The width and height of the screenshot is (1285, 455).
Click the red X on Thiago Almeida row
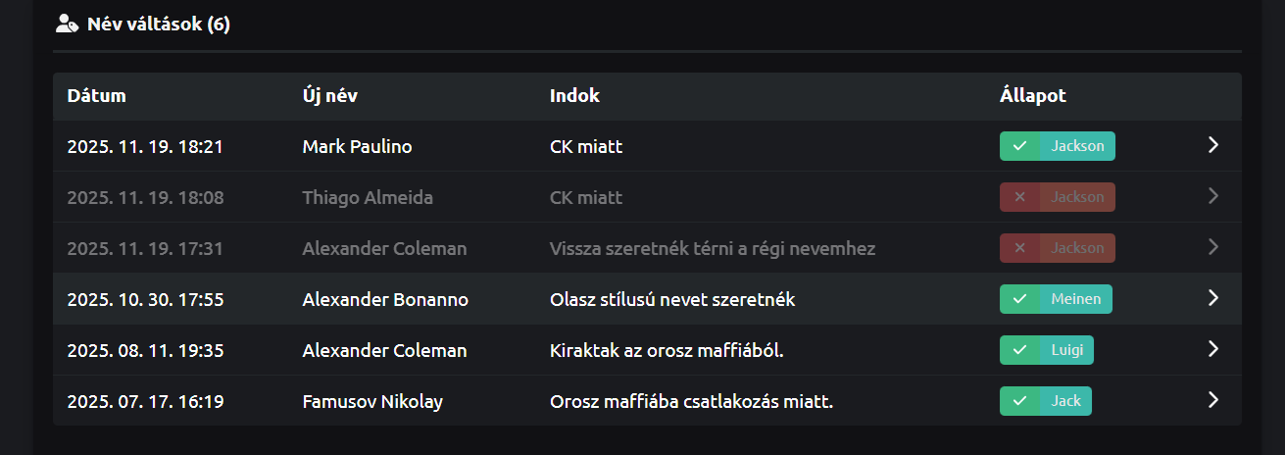(x=1019, y=197)
